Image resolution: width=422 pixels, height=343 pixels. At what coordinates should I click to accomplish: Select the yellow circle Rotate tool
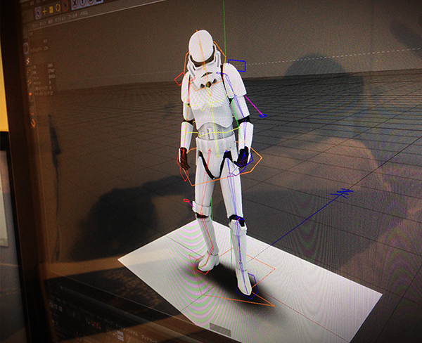point(58,8)
